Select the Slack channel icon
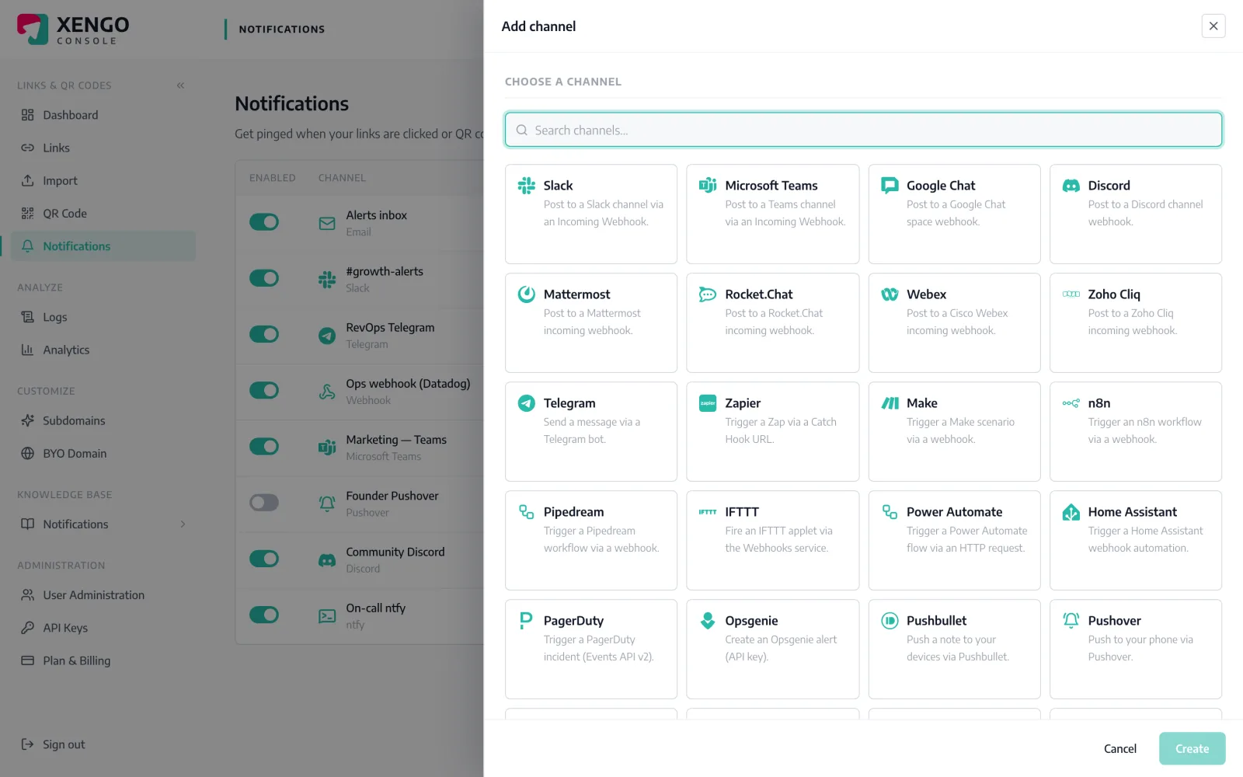 tap(527, 186)
